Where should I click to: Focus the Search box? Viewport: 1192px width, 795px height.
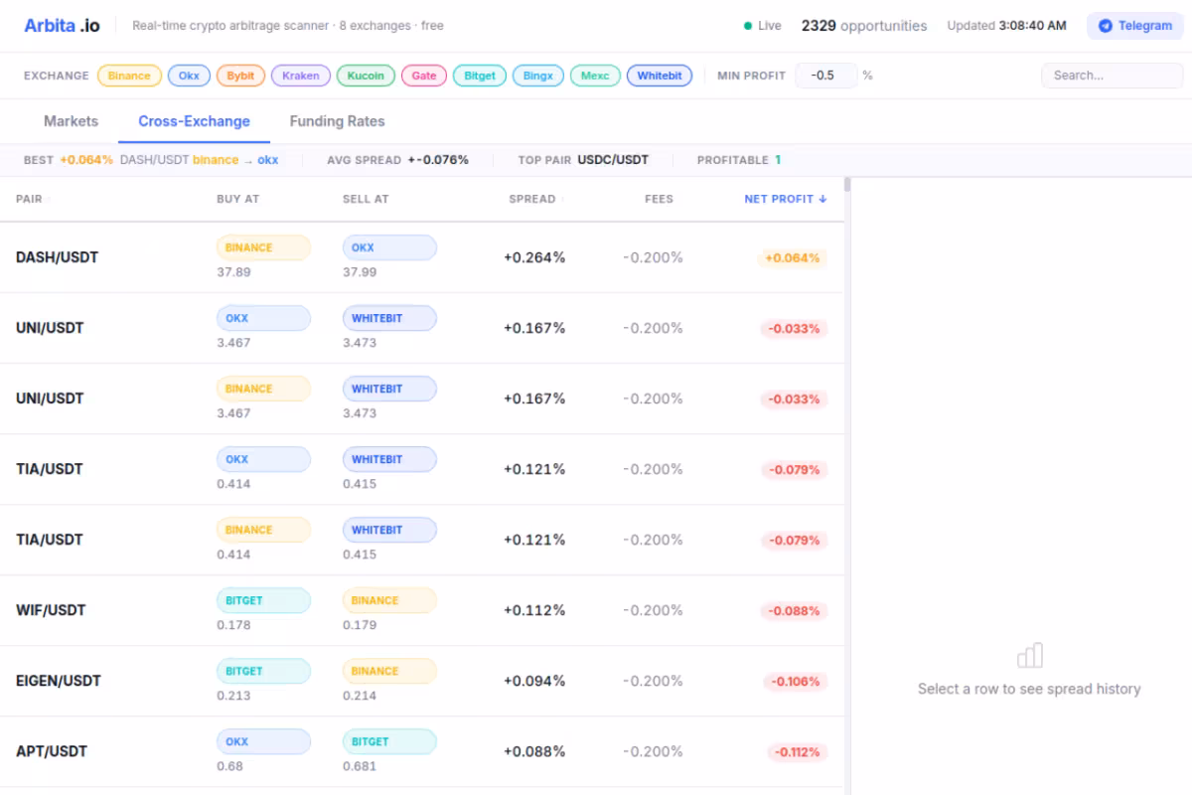[1112, 76]
